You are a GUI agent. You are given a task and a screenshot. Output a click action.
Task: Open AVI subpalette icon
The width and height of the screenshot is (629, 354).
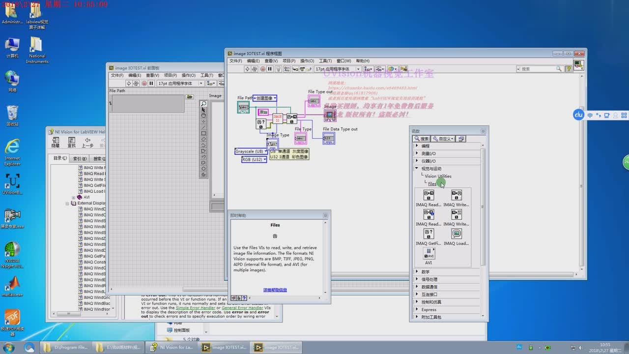(429, 253)
